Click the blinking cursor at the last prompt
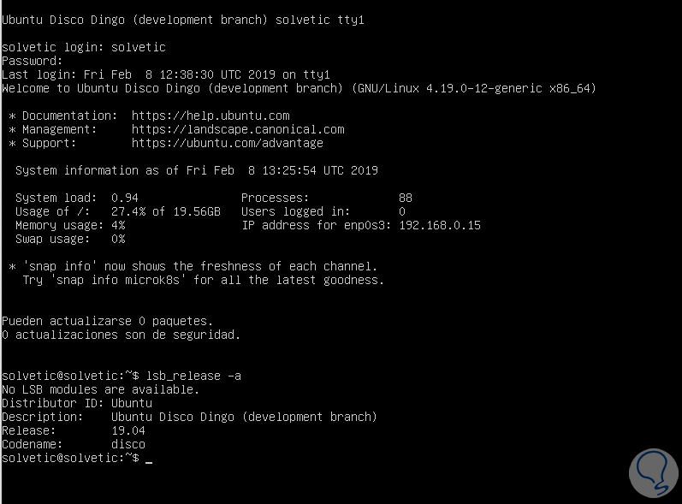This screenshot has width=682, height=504. click(149, 460)
